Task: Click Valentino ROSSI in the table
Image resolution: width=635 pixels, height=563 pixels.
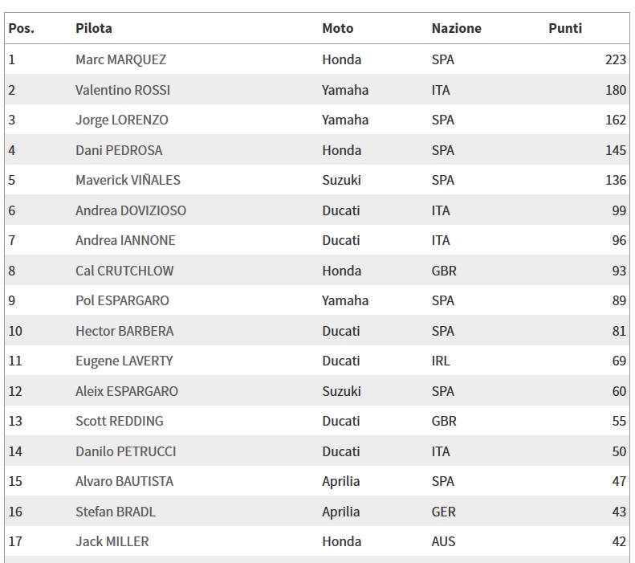Action: [123, 90]
